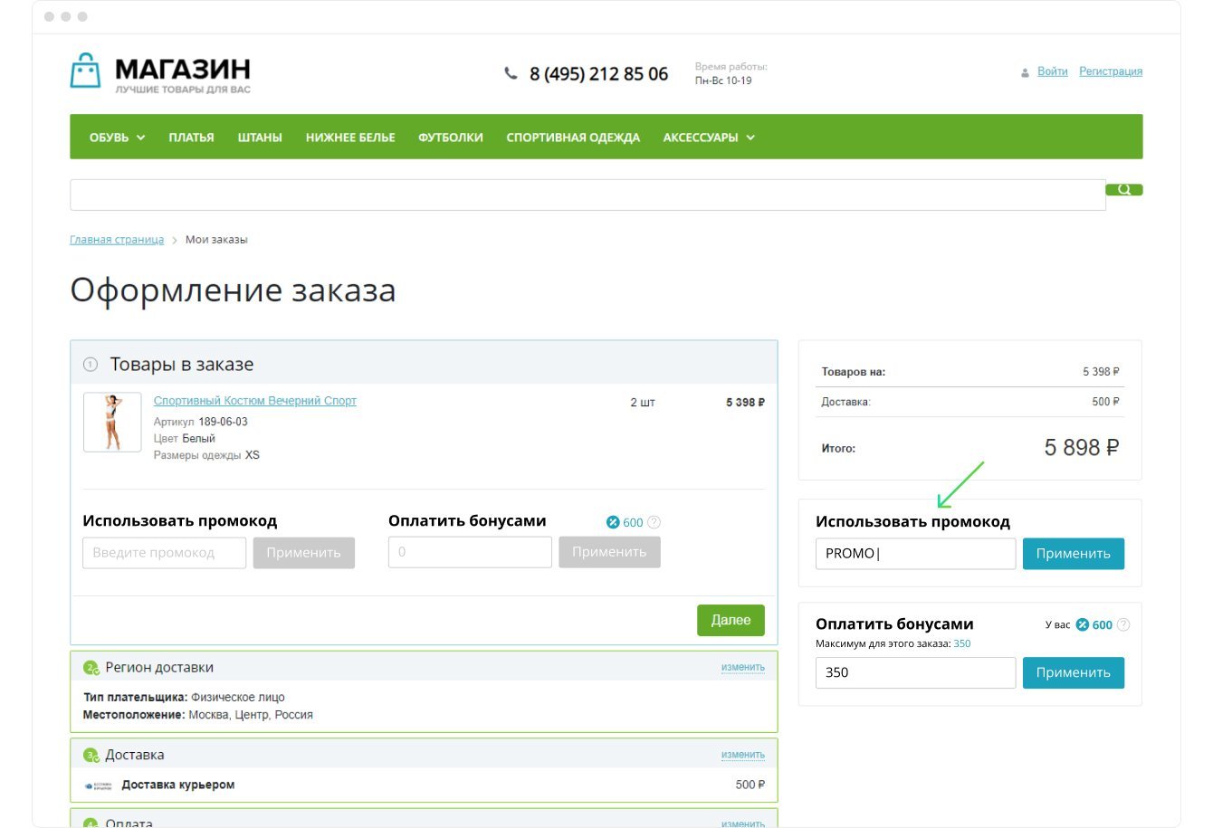This screenshot has width=1213, height=828.
Task: Click the breadcrumb arrow separator before Мои заказы
Action: (175, 241)
